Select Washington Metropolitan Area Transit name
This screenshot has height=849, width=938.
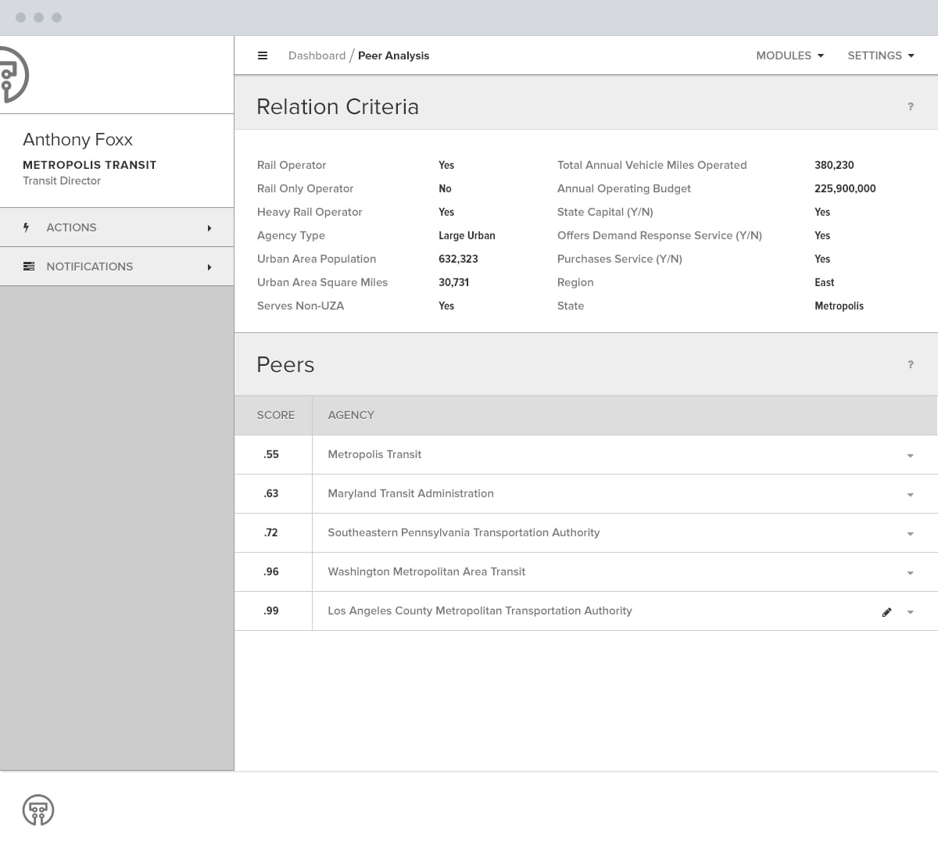426,571
